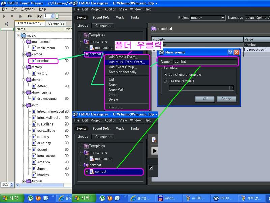270x203 pixels.
Task: Switch to Sound Defs in upper FMOD Designer
Action: [x=101, y=18]
